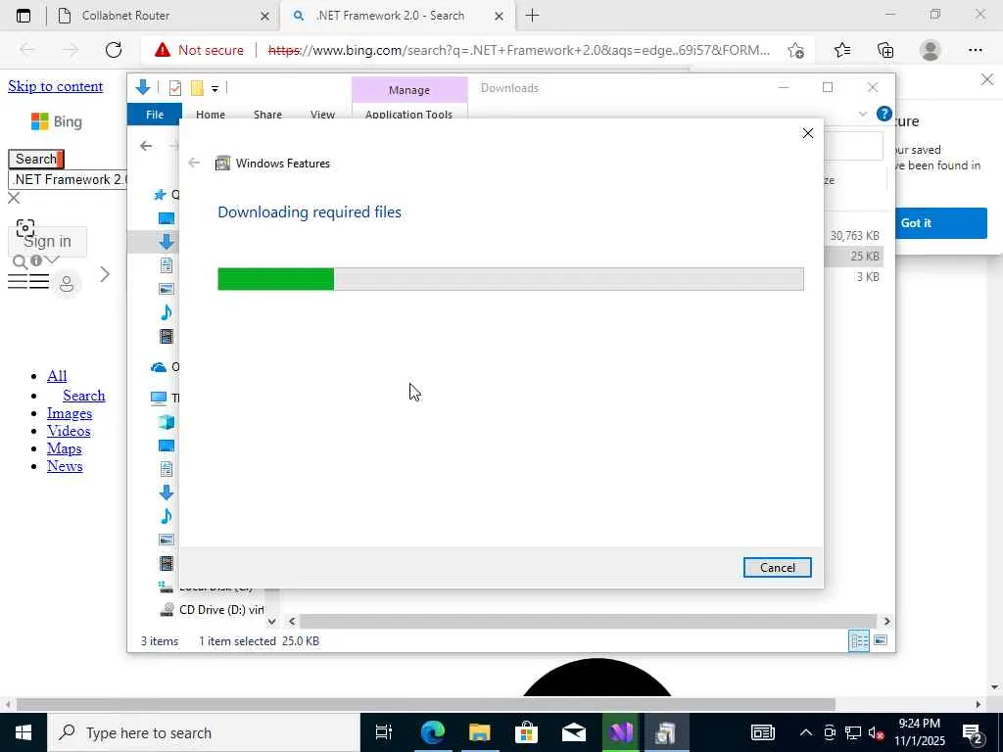The width and height of the screenshot is (1003, 752).
Task: Click Sign in on Bing page
Action: pyautogui.click(x=47, y=242)
